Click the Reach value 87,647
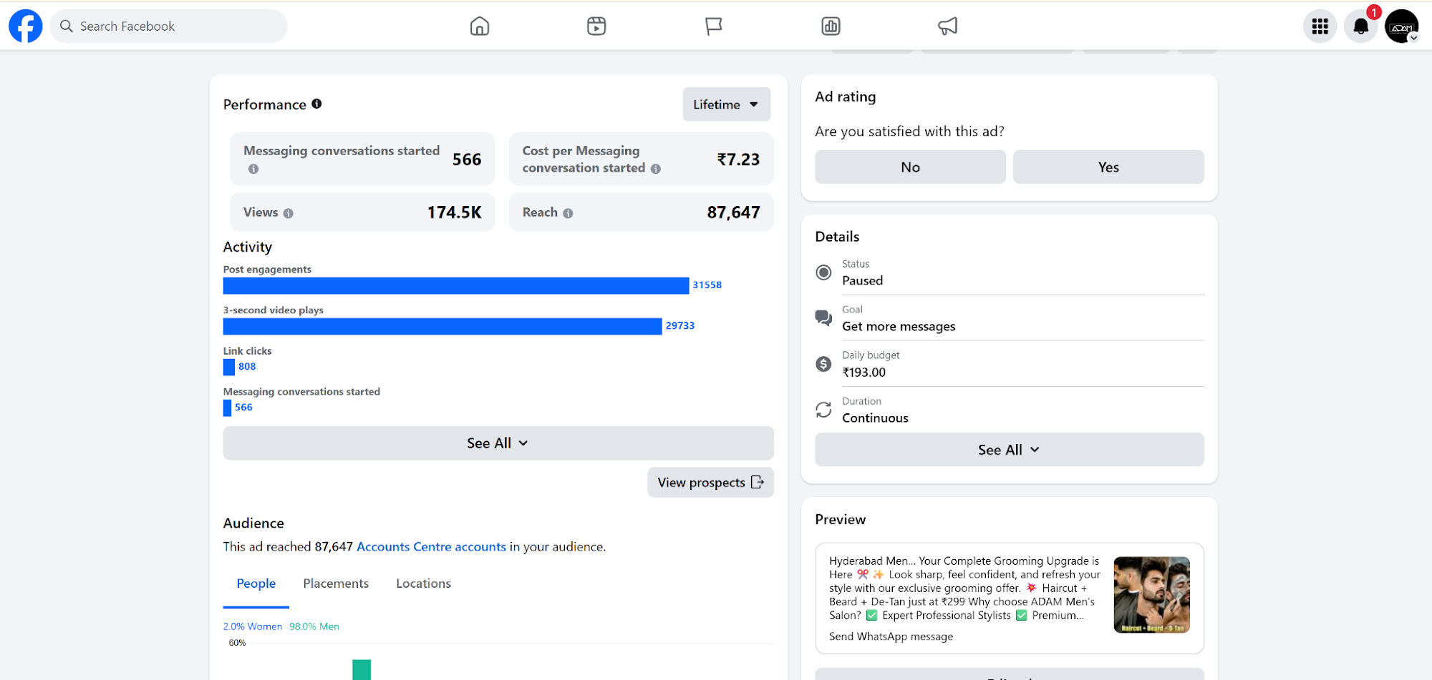Image resolution: width=1432 pixels, height=680 pixels. pos(733,212)
